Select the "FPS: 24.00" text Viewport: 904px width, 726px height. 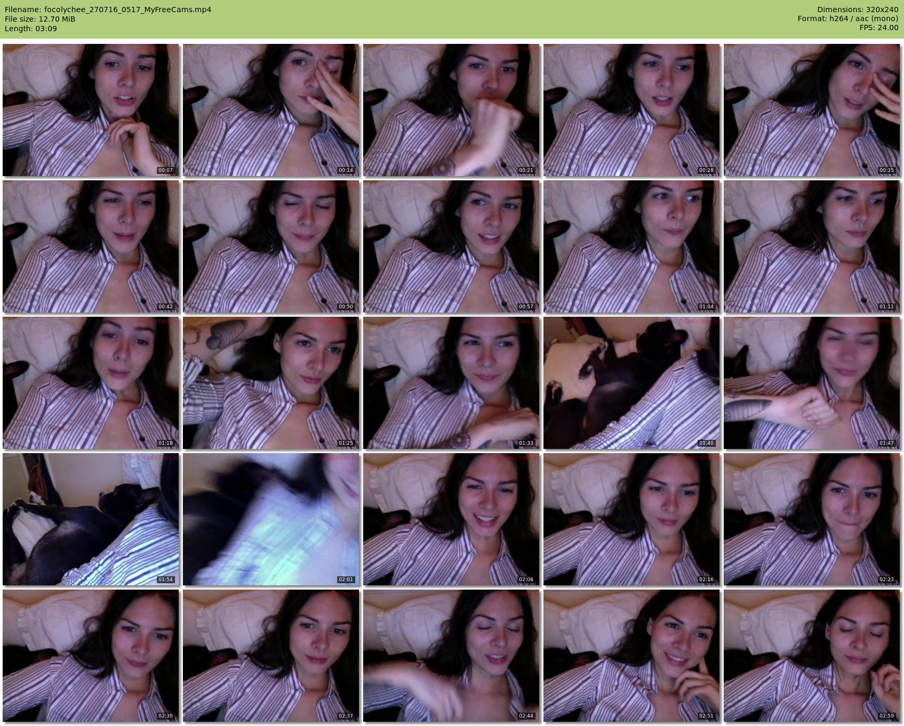pos(879,29)
